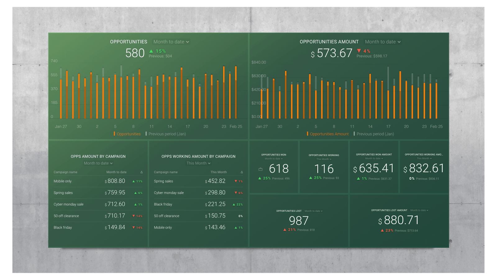
Task: Click the 15% increase indicator under Opportunities
Action: click(x=157, y=51)
